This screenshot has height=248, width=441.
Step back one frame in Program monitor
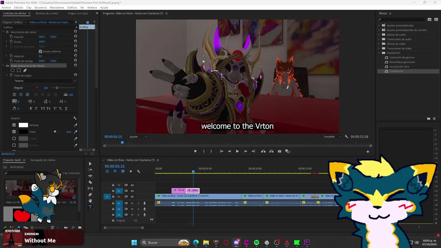229,151
